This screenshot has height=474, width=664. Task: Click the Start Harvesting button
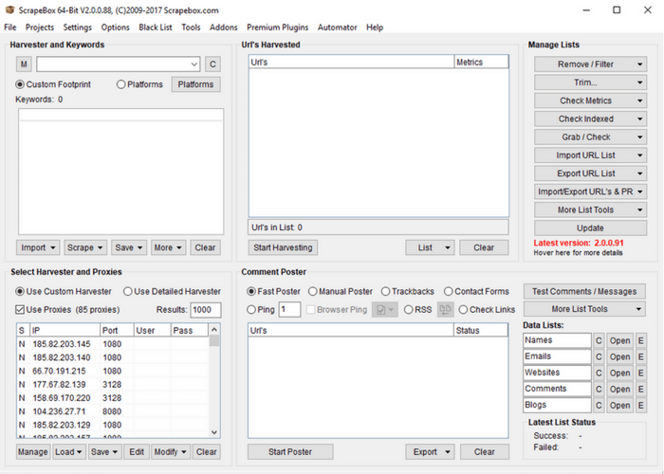click(x=283, y=247)
